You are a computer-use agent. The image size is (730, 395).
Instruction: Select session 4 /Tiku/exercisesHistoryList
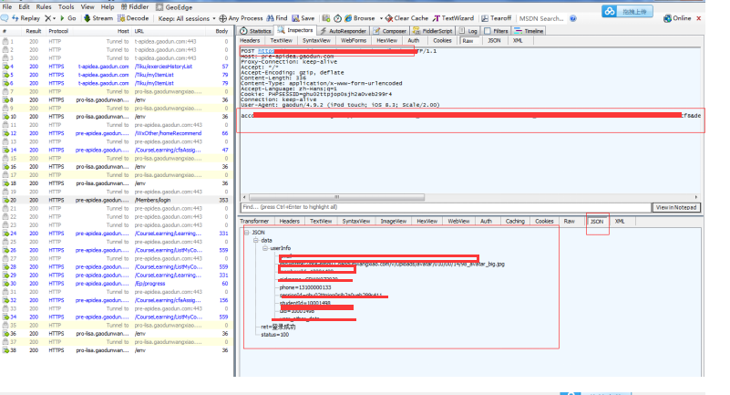(x=117, y=67)
